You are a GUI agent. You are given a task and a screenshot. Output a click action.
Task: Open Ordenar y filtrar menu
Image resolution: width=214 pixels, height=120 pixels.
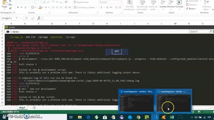coord(206,5)
